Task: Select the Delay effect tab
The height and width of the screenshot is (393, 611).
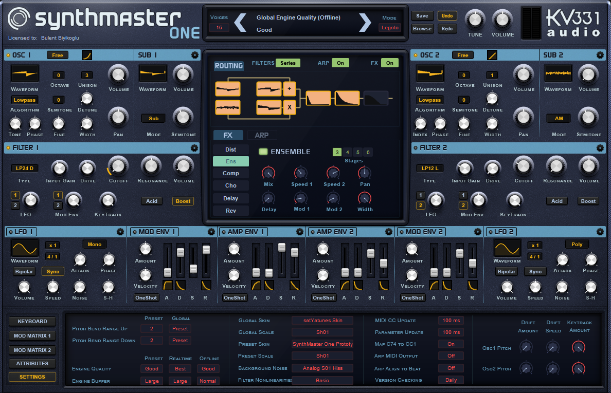Action: 230,198
